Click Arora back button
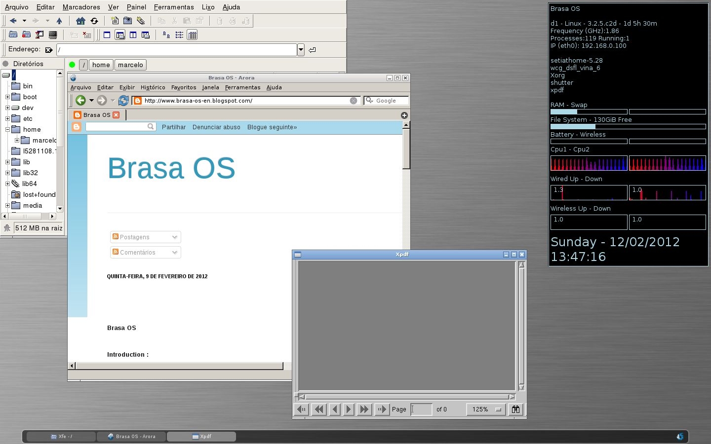This screenshot has width=711, height=444. [80, 100]
